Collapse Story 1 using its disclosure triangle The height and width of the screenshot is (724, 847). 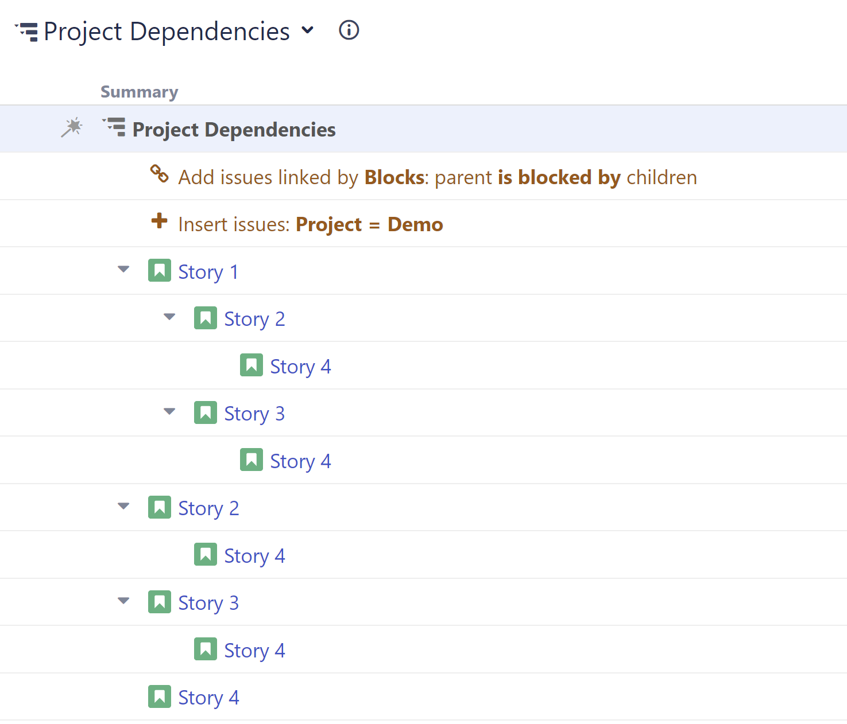coord(123,269)
